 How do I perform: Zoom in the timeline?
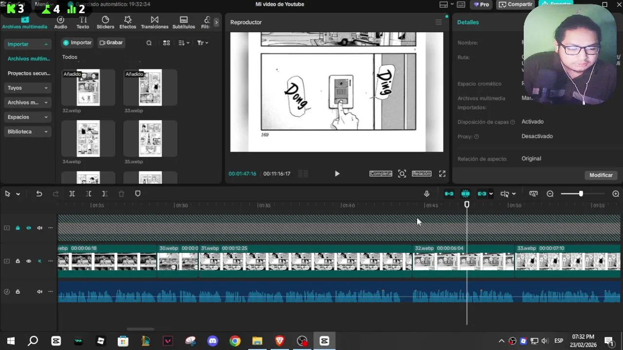pyautogui.click(x=616, y=193)
